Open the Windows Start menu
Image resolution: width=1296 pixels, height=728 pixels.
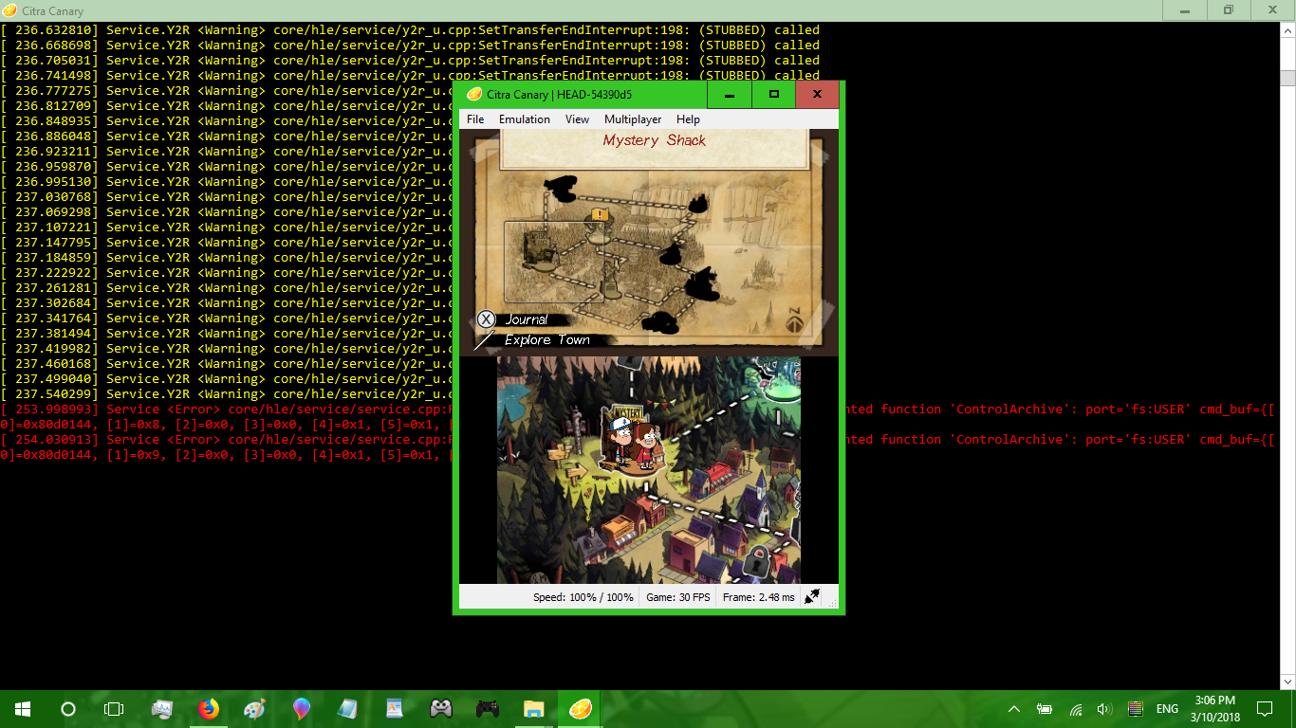[23, 709]
